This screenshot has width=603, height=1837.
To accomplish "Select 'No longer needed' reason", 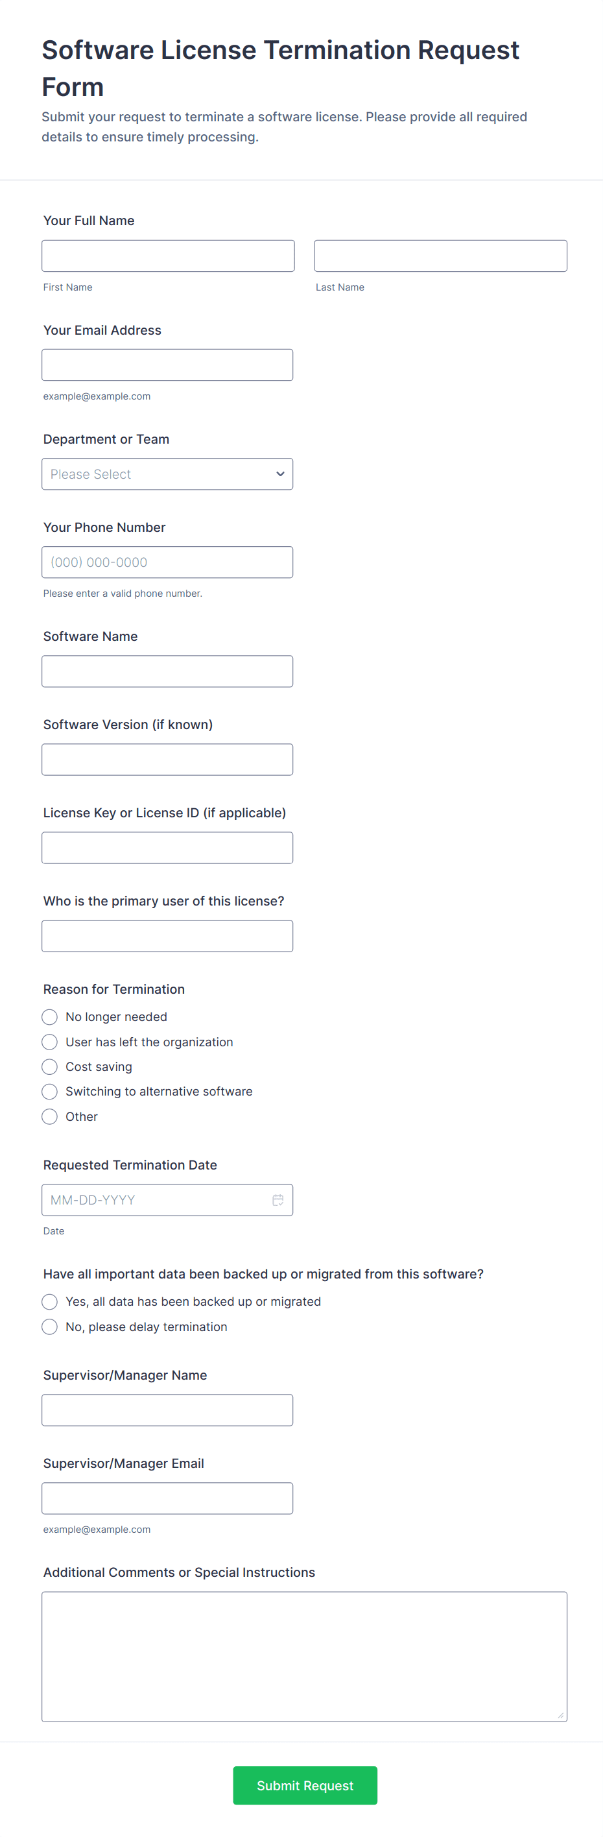I will [x=50, y=1017].
